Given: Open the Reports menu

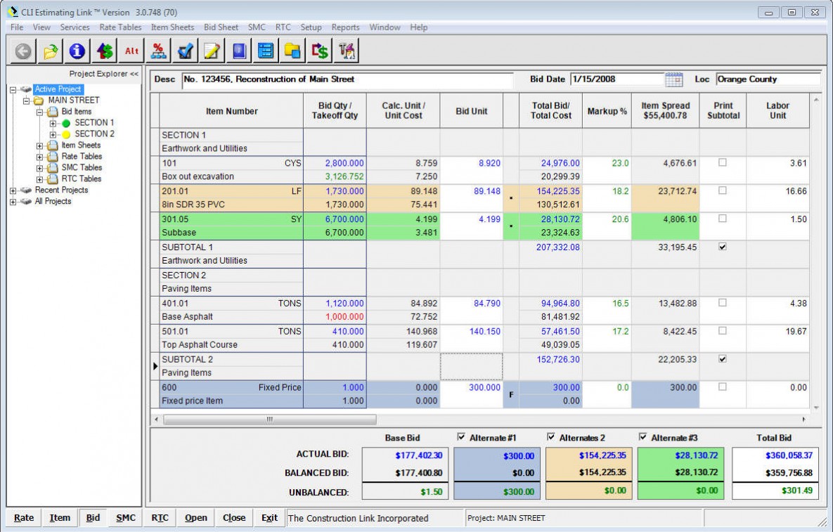Looking at the screenshot, I should click(x=345, y=27).
